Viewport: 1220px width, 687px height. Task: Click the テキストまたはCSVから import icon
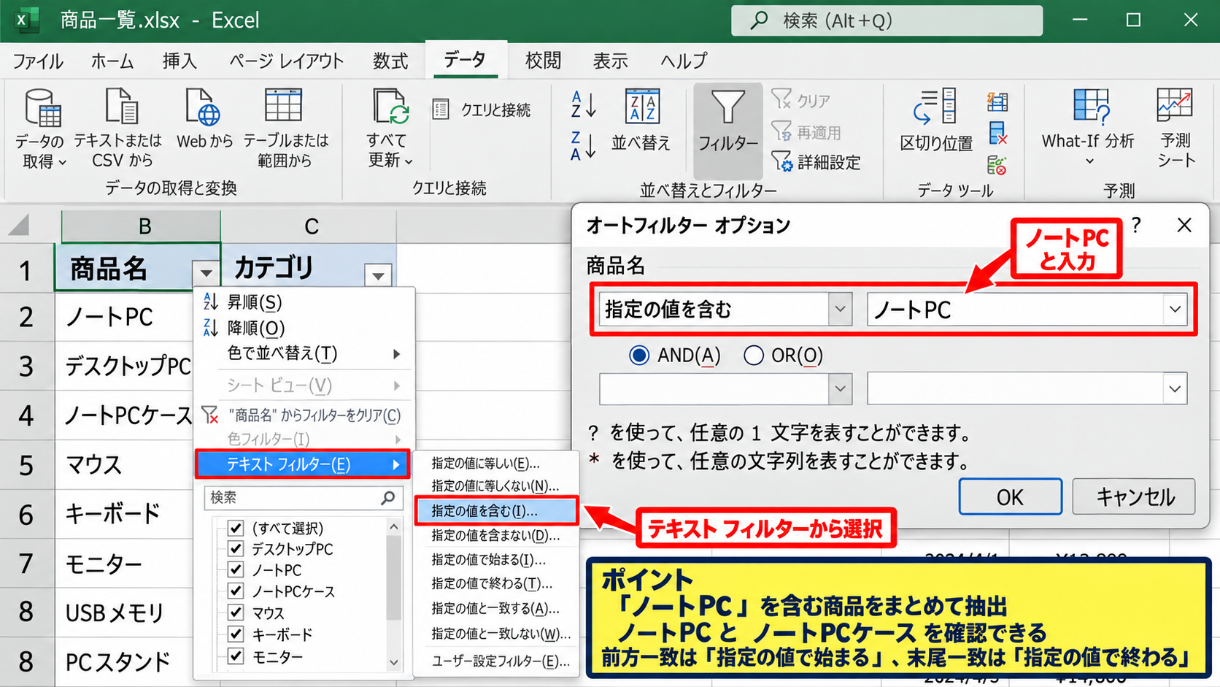[120, 107]
